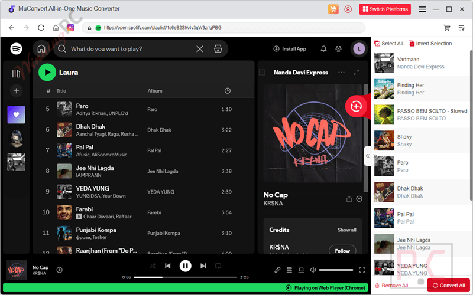Click the Switch Platforms button
The image size is (473, 295).
pos(385,9)
